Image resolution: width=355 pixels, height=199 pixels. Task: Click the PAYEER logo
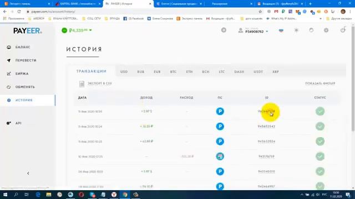coord(28,31)
